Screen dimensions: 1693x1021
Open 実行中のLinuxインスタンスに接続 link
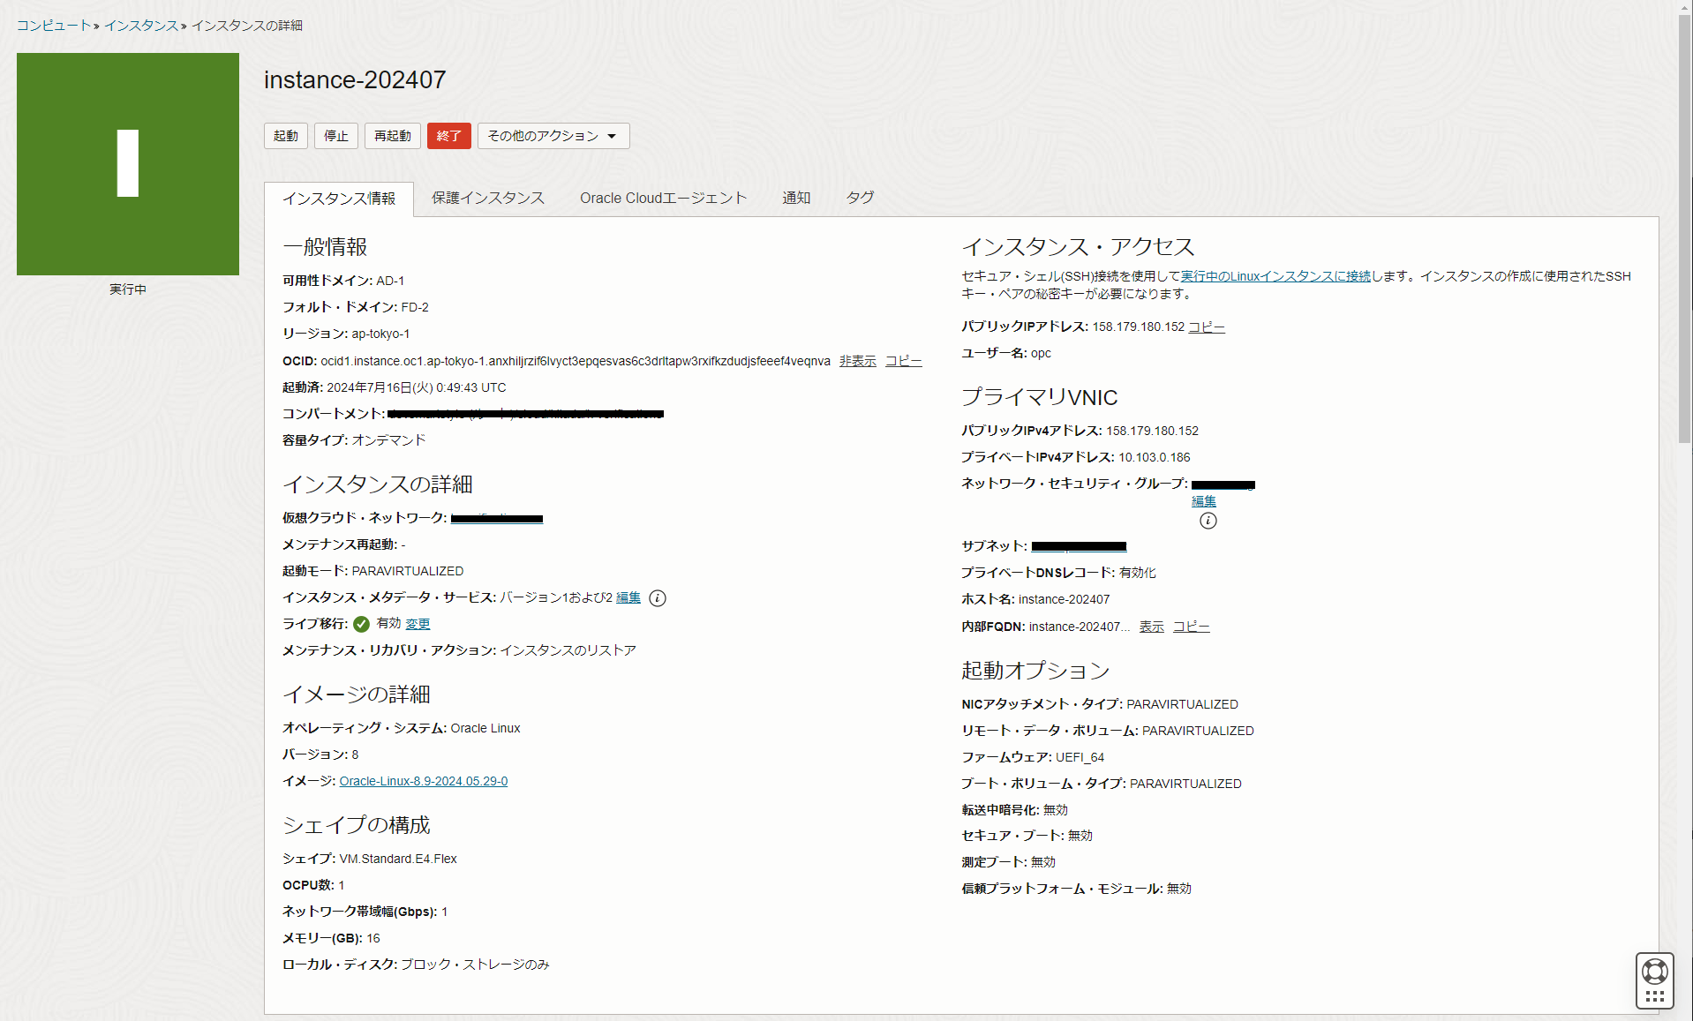pyautogui.click(x=1275, y=276)
